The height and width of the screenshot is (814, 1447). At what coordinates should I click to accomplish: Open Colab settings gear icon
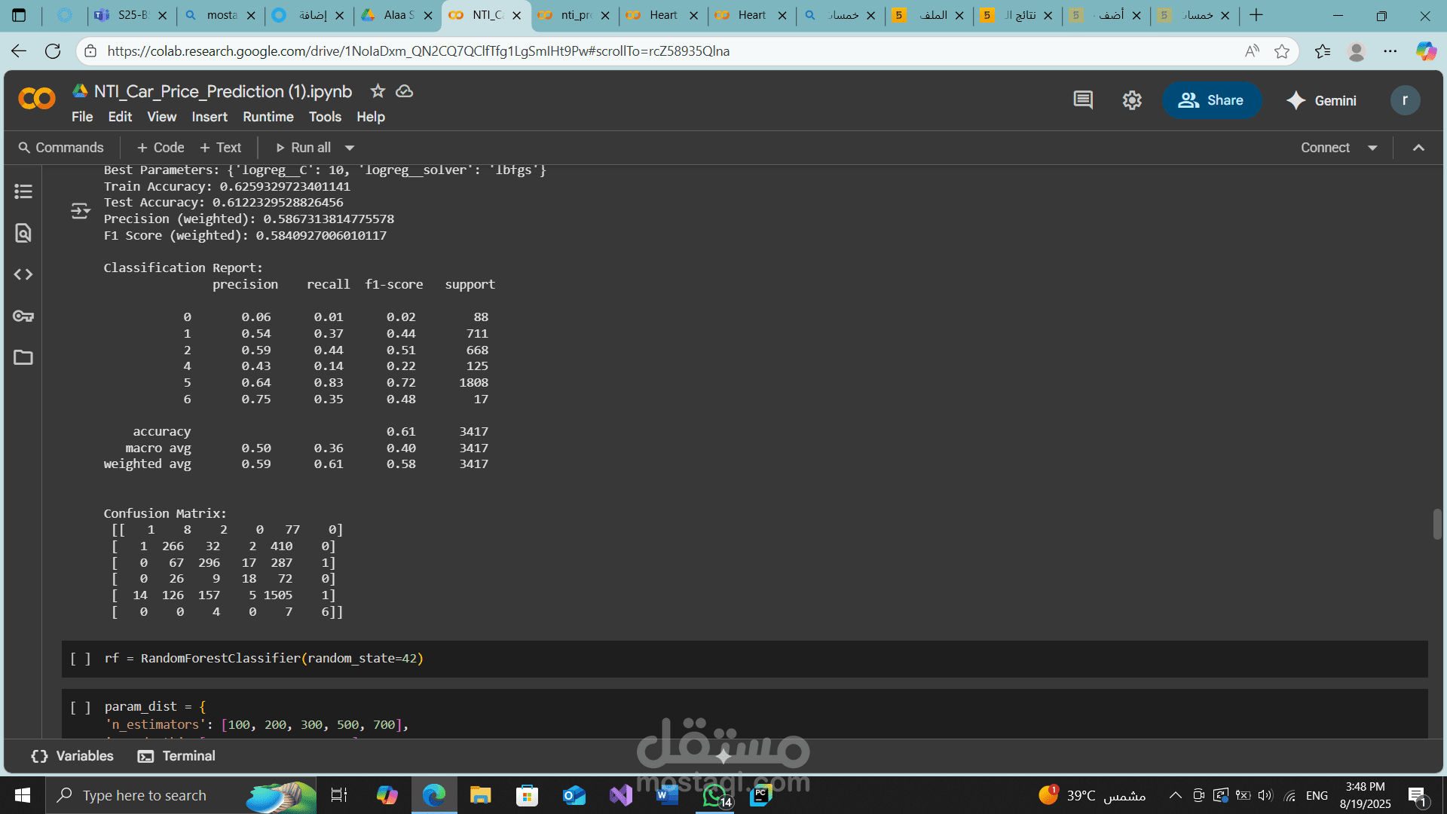pos(1132,100)
